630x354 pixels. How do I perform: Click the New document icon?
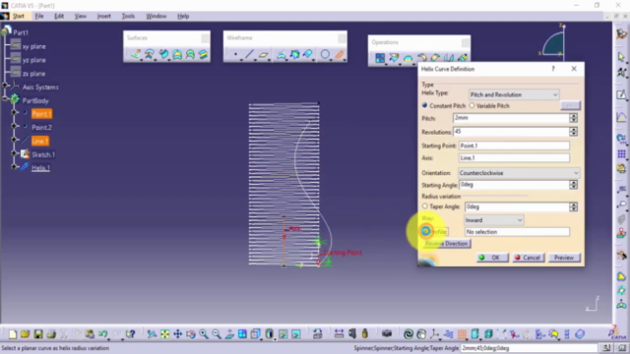click(13, 334)
